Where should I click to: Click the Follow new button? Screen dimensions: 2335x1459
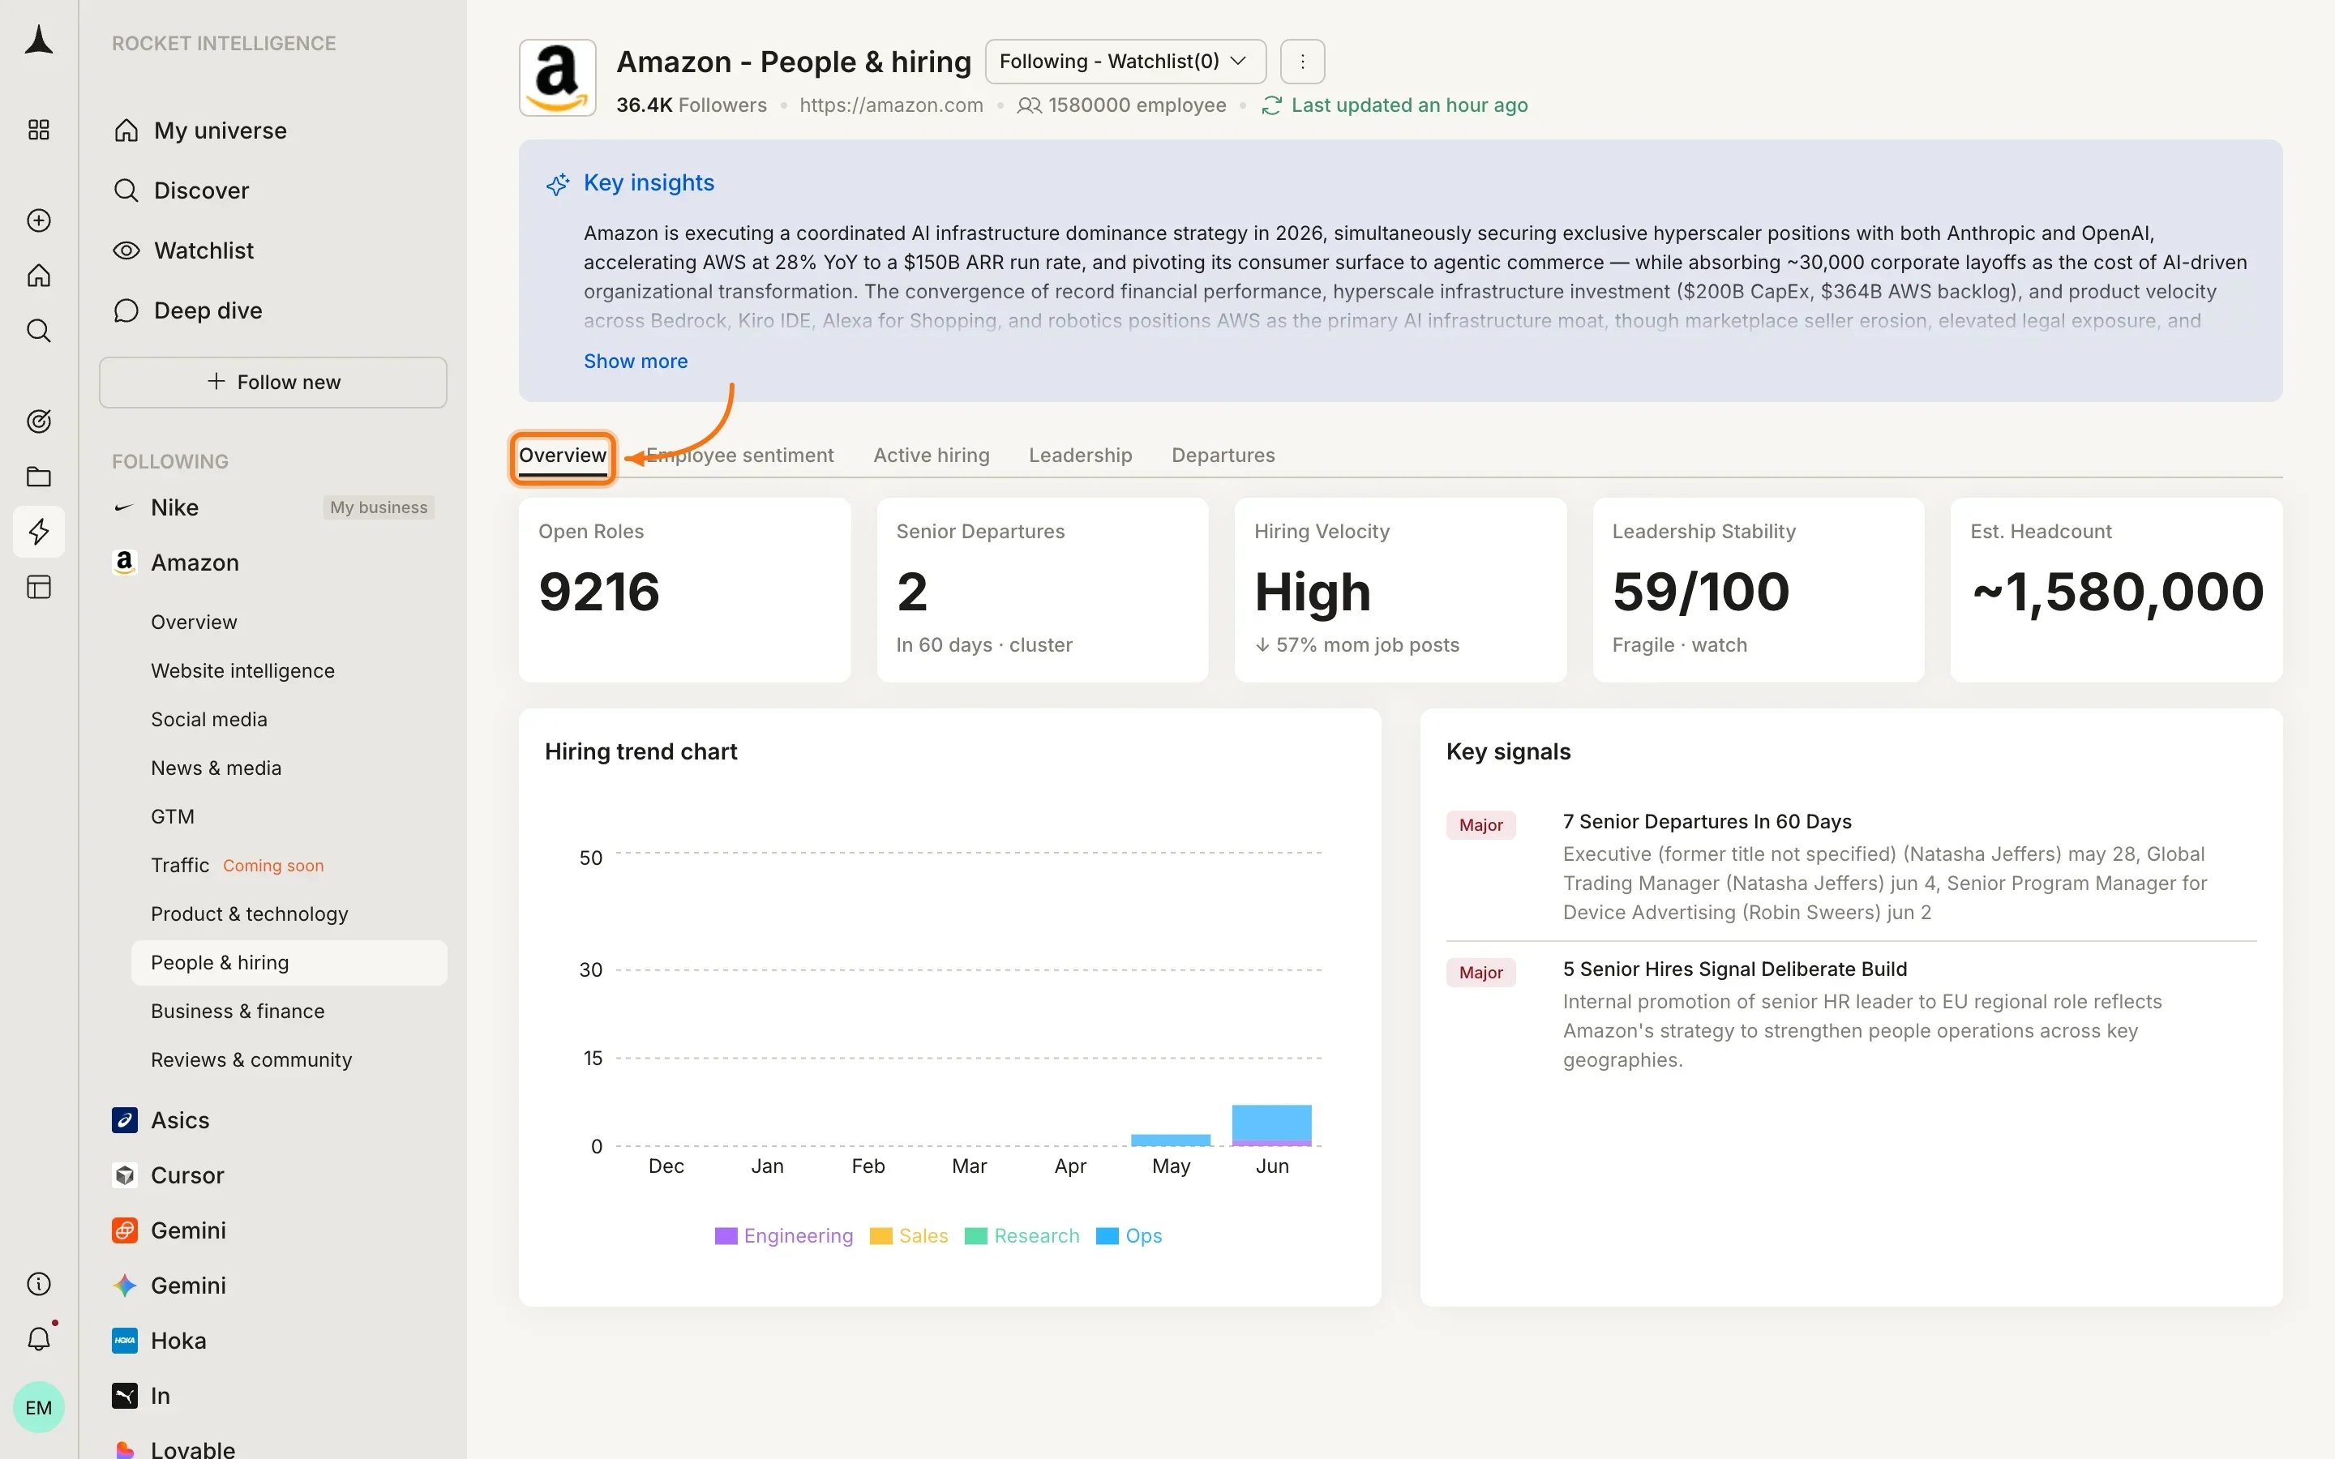273,382
